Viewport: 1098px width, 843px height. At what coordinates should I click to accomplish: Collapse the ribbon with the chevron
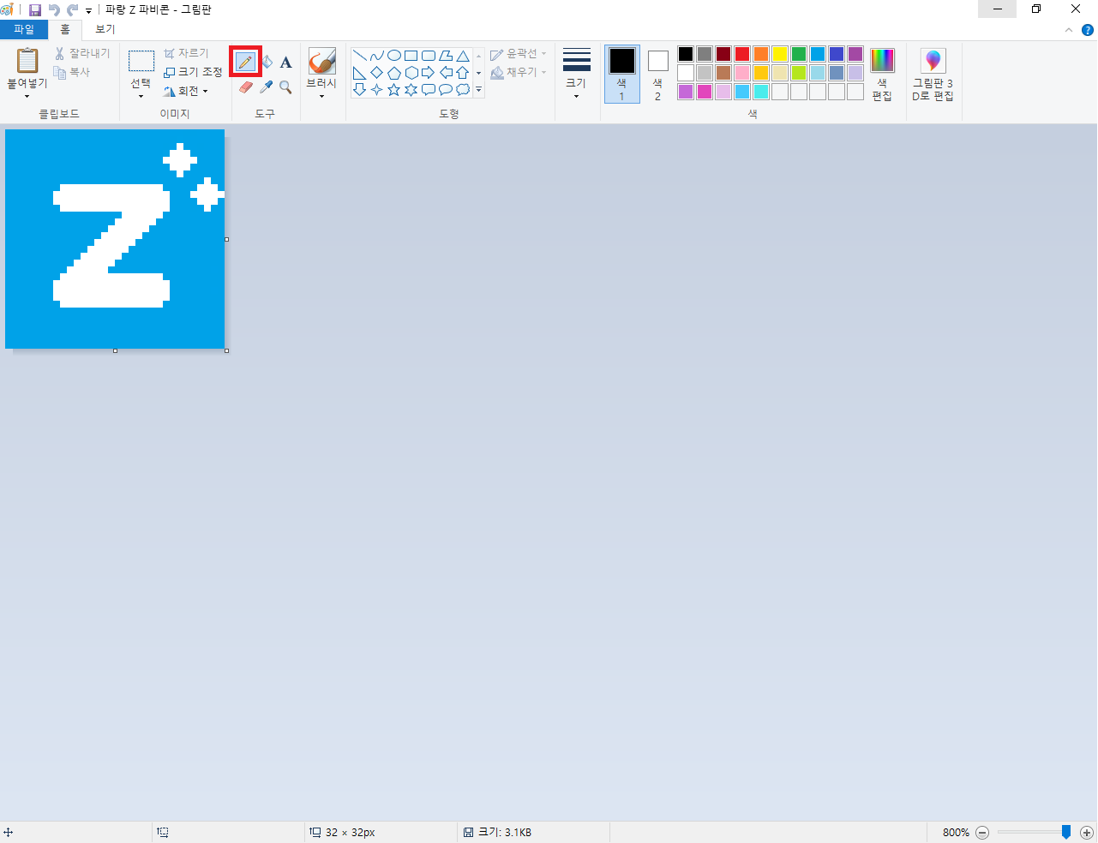[1069, 30]
